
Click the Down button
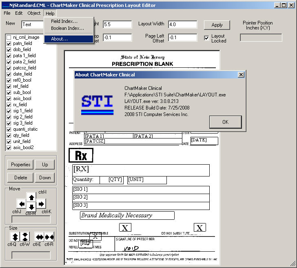pos(45,178)
